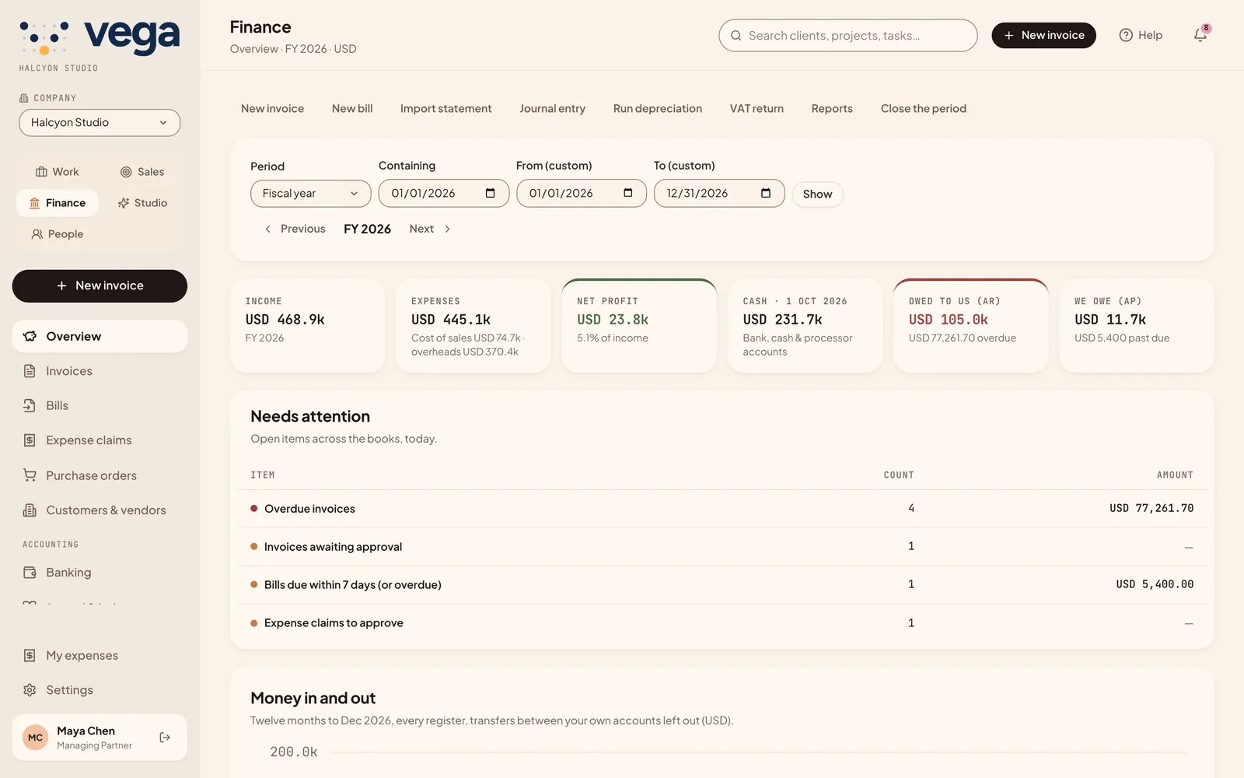Open calendar picker in To (custom) field

766,193
